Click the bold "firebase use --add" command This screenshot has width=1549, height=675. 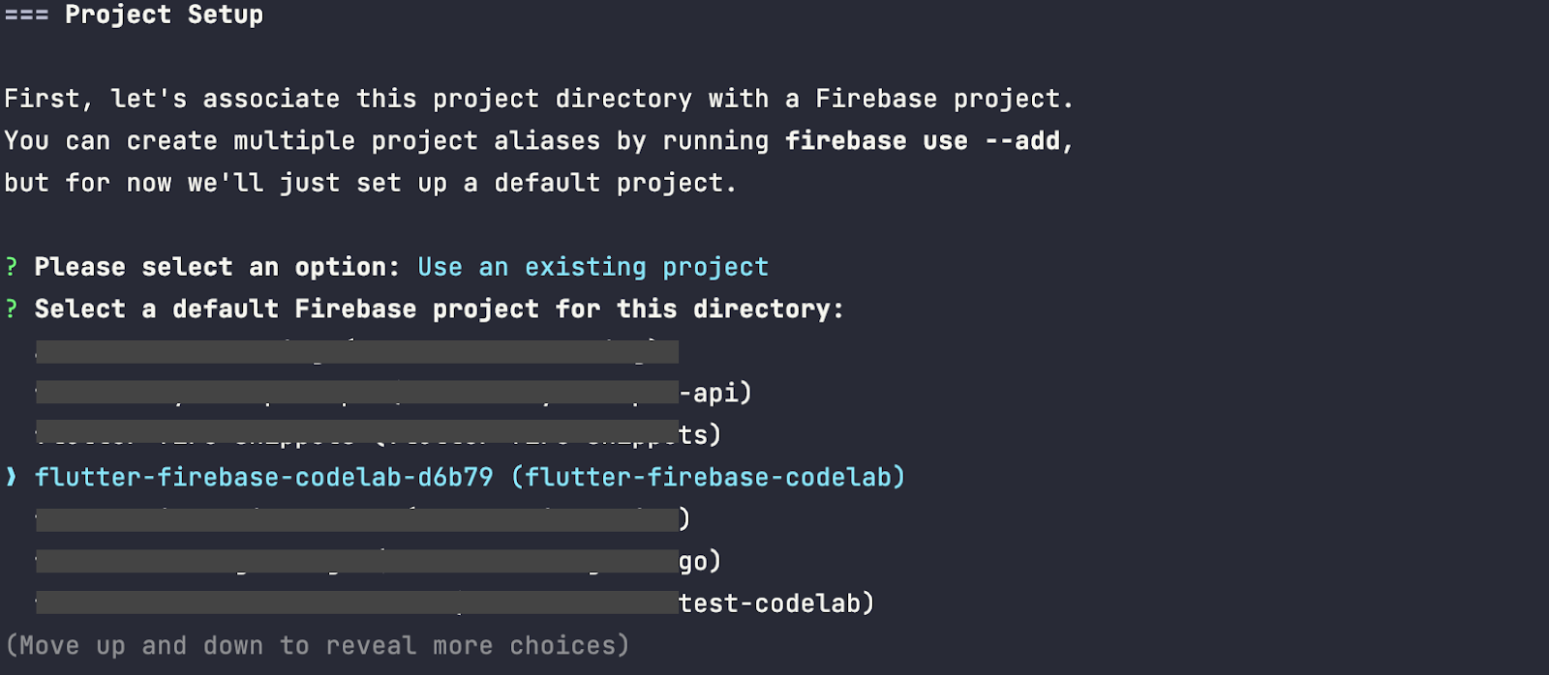(x=922, y=141)
